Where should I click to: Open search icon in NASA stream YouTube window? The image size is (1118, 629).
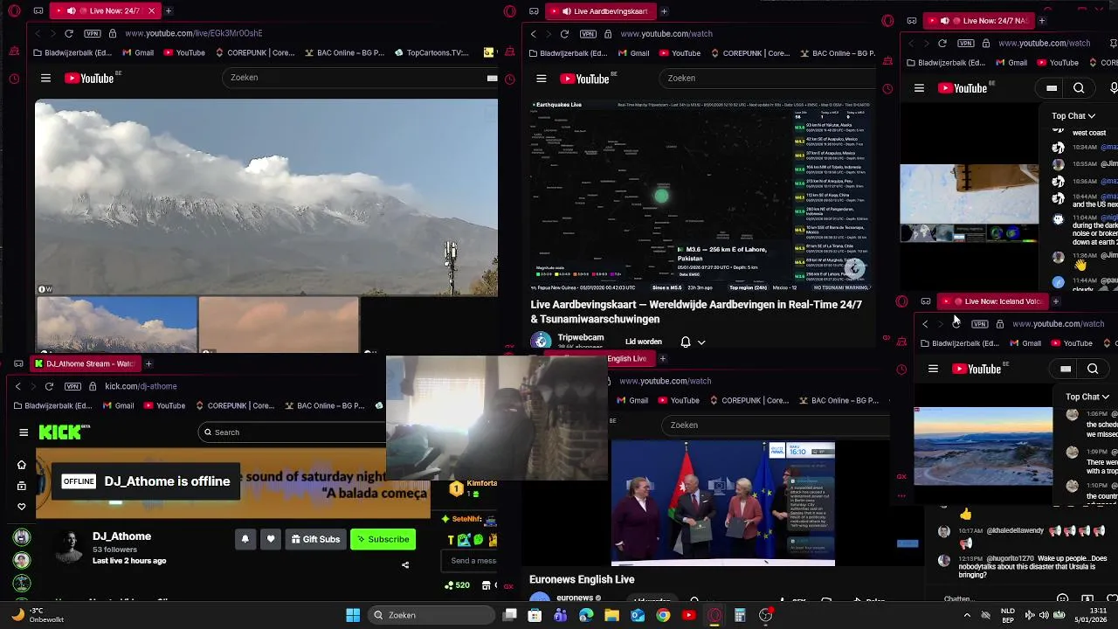pos(1079,88)
